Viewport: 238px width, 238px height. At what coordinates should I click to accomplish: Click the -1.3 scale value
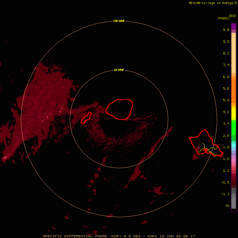click(225, 194)
